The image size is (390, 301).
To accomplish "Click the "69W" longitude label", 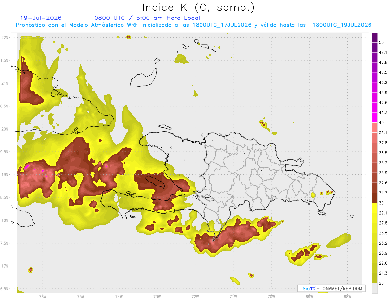I will pos(309,297).
